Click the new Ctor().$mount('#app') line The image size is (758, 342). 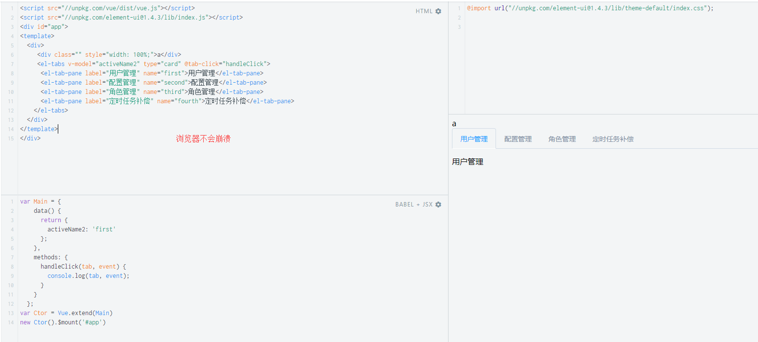pyautogui.click(x=63, y=322)
